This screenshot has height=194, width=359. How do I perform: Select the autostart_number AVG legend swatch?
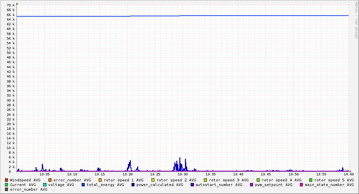[192, 185]
